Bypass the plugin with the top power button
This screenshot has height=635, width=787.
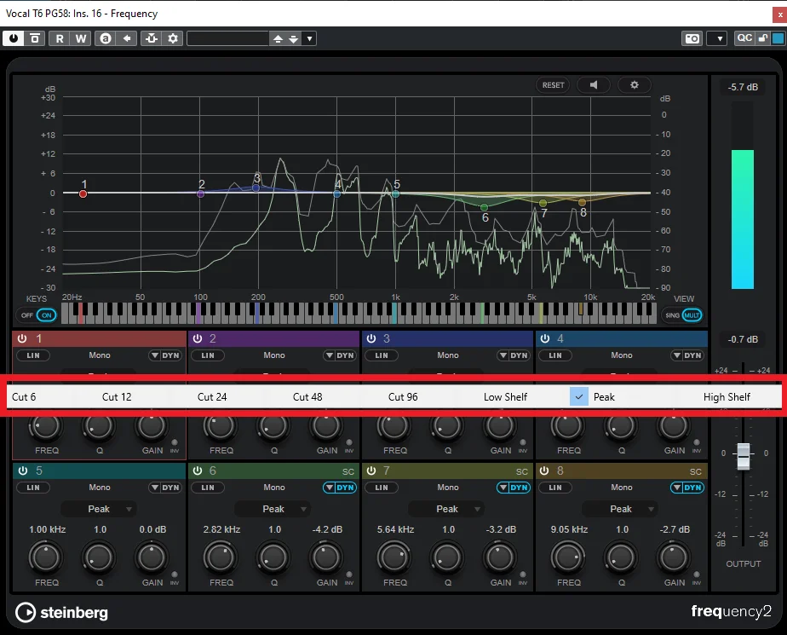tap(14, 38)
